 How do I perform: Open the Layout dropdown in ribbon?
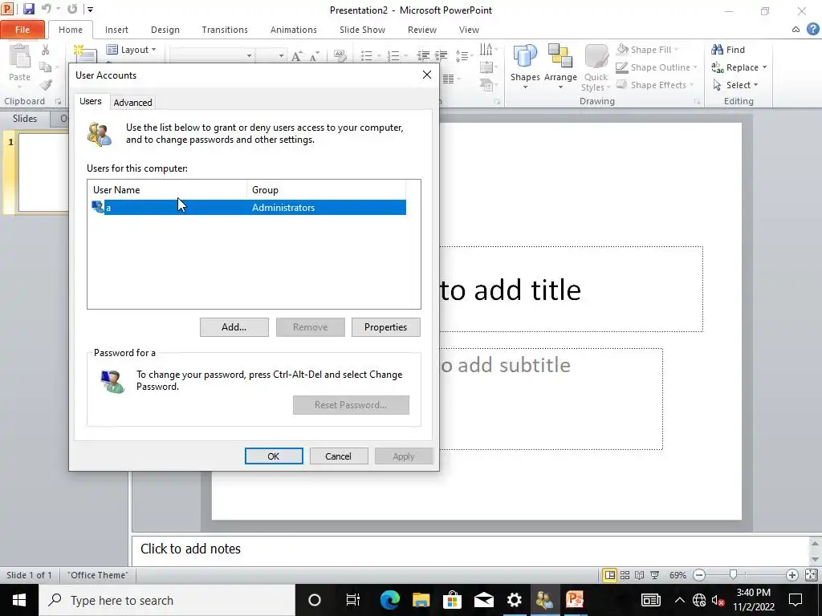tap(132, 50)
